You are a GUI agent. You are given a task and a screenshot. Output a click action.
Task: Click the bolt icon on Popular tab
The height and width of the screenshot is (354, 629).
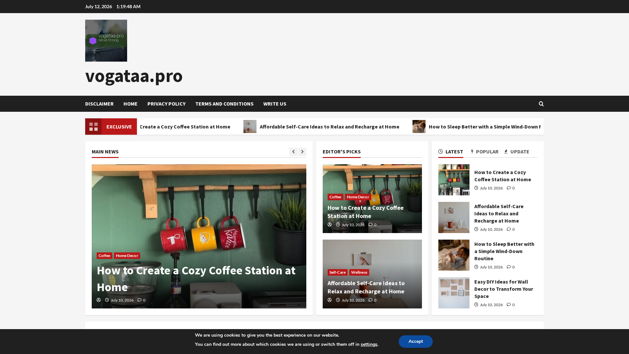[472, 151]
